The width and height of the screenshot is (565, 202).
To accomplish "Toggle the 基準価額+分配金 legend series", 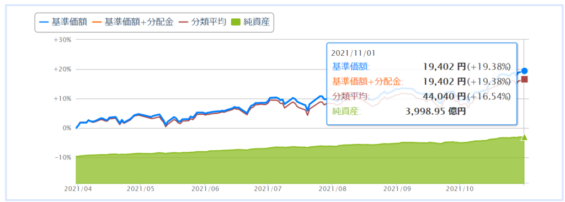I will [136, 23].
